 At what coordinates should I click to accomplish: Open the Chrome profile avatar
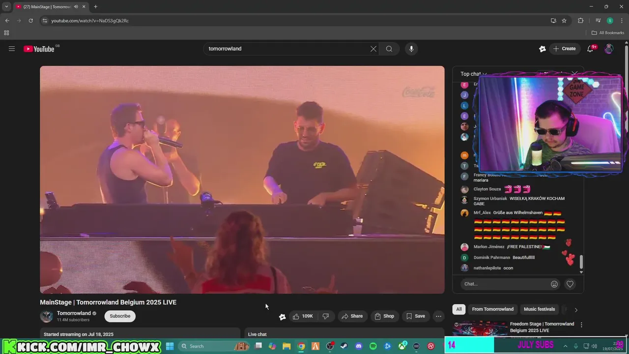point(610,21)
